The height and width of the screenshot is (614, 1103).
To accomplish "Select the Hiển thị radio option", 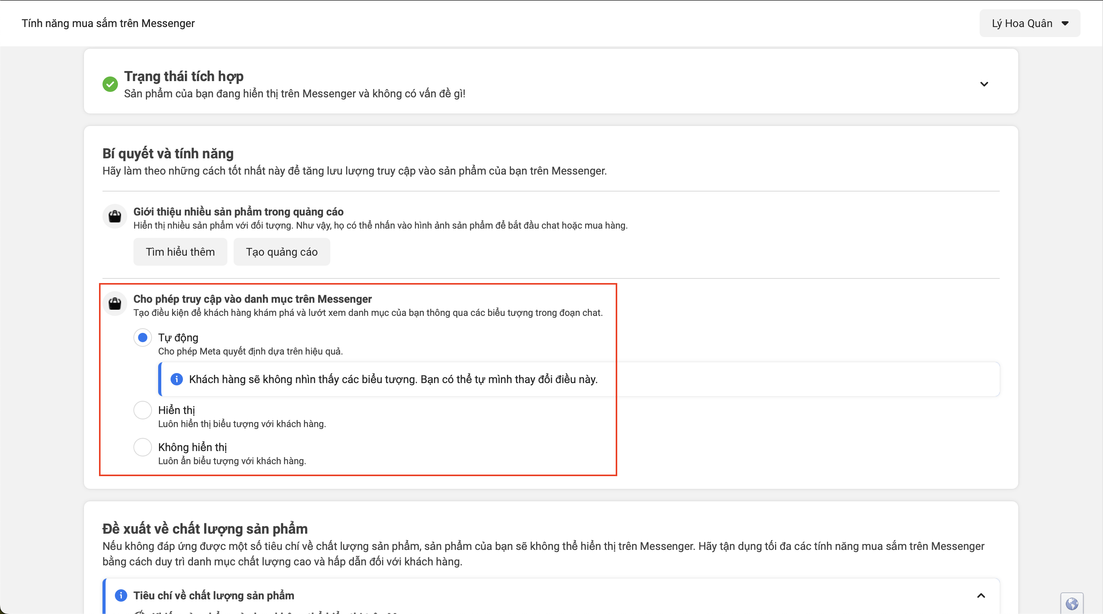I will tap(143, 410).
